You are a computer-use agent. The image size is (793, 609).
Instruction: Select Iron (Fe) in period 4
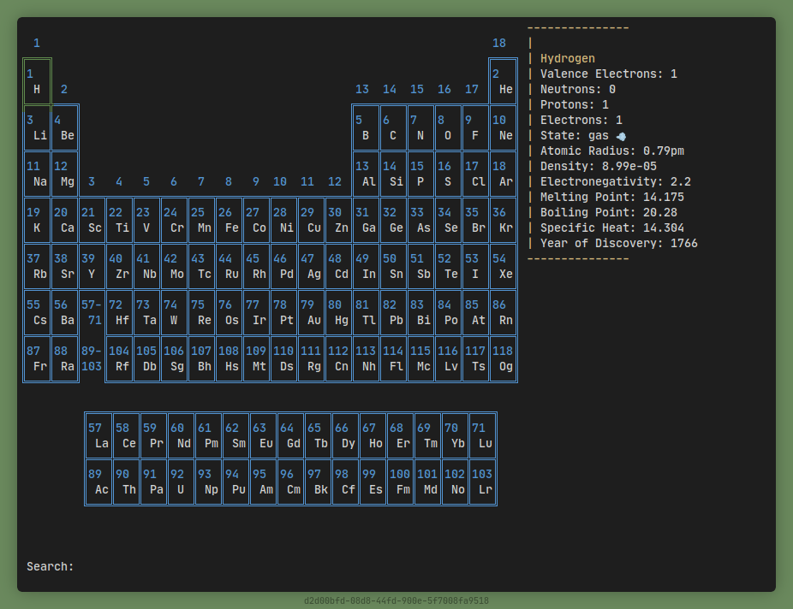click(229, 220)
